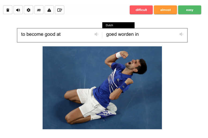The image size is (208, 138).
Task: Mark the card as easy
Action: pyautogui.click(x=190, y=10)
